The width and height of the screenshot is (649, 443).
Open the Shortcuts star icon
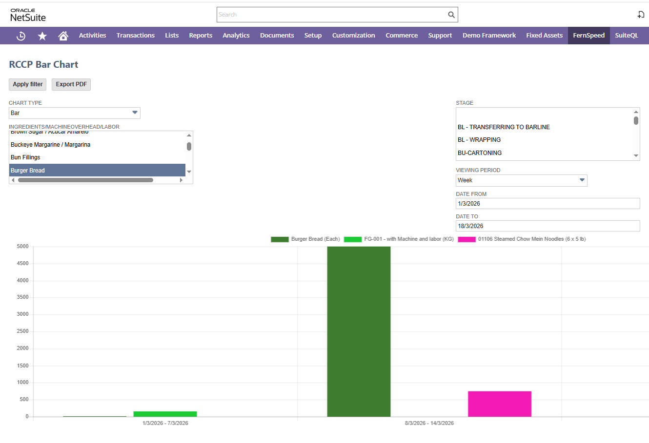[42, 36]
